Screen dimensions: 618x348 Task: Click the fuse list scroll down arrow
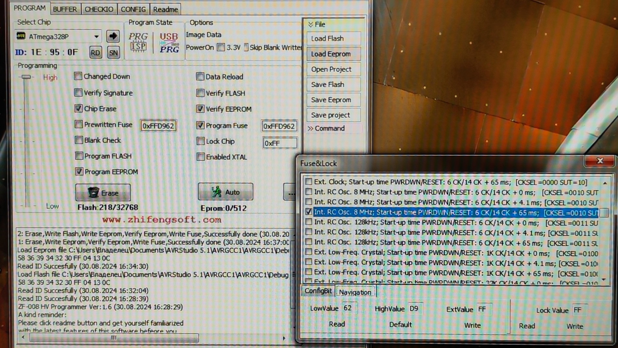coord(604,279)
